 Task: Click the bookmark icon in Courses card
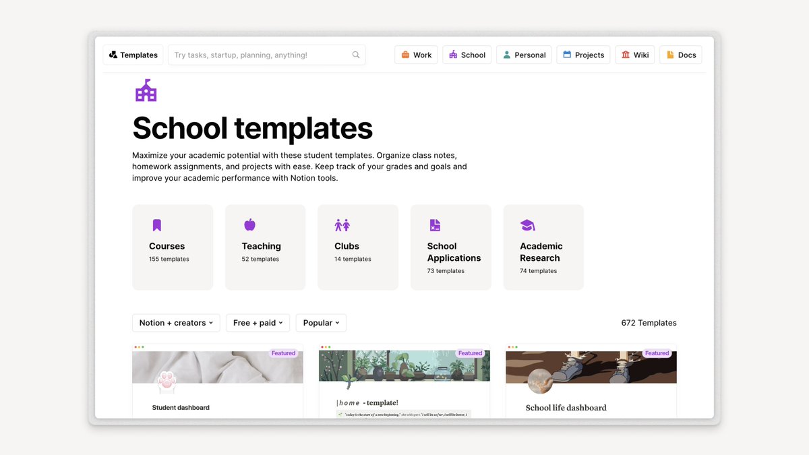[156, 225]
